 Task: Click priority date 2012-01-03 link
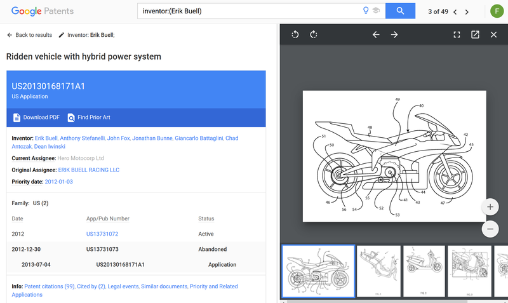[x=58, y=182]
